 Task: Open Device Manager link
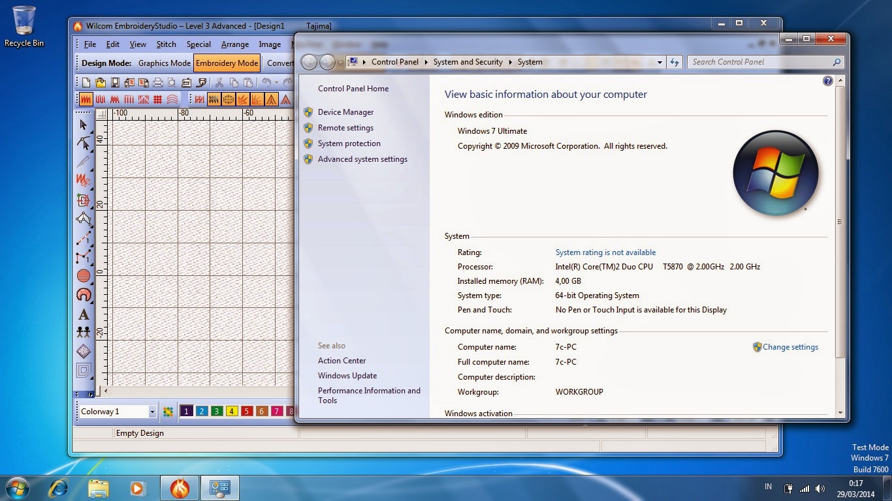click(x=345, y=112)
